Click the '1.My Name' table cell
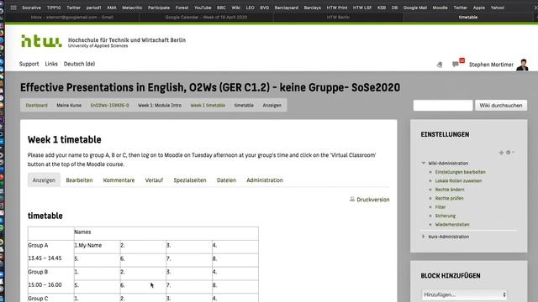Viewport: 538px width, 302px height. point(98,247)
